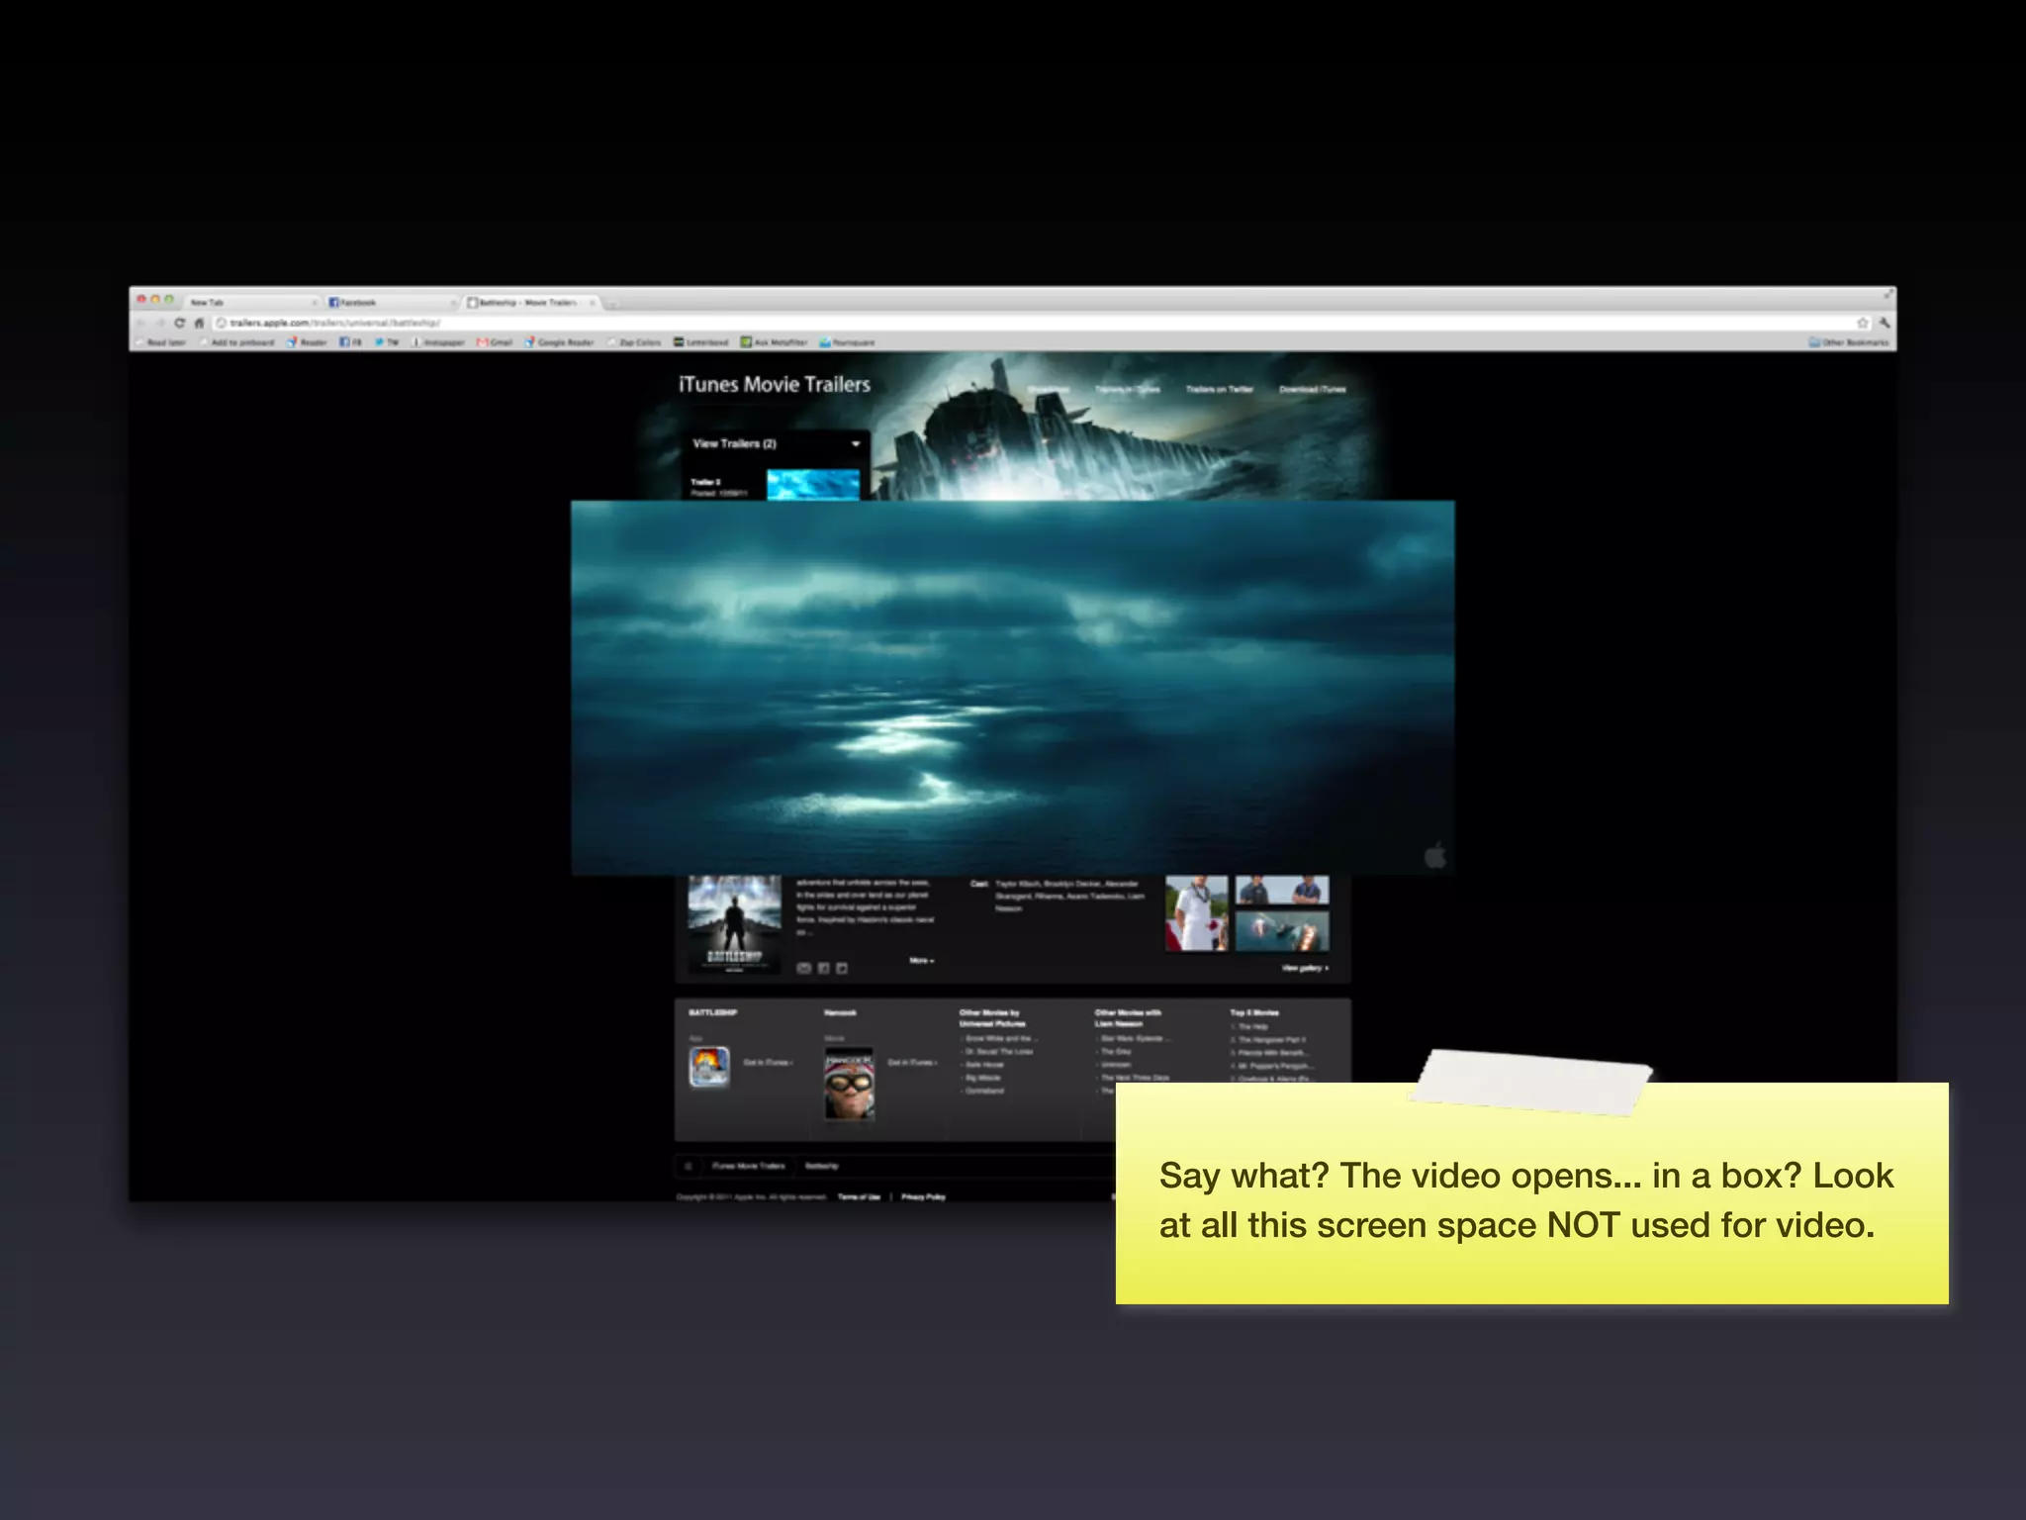Open the Instapaper bookmark
Screen dimensions: 2026x1520
tap(438, 342)
